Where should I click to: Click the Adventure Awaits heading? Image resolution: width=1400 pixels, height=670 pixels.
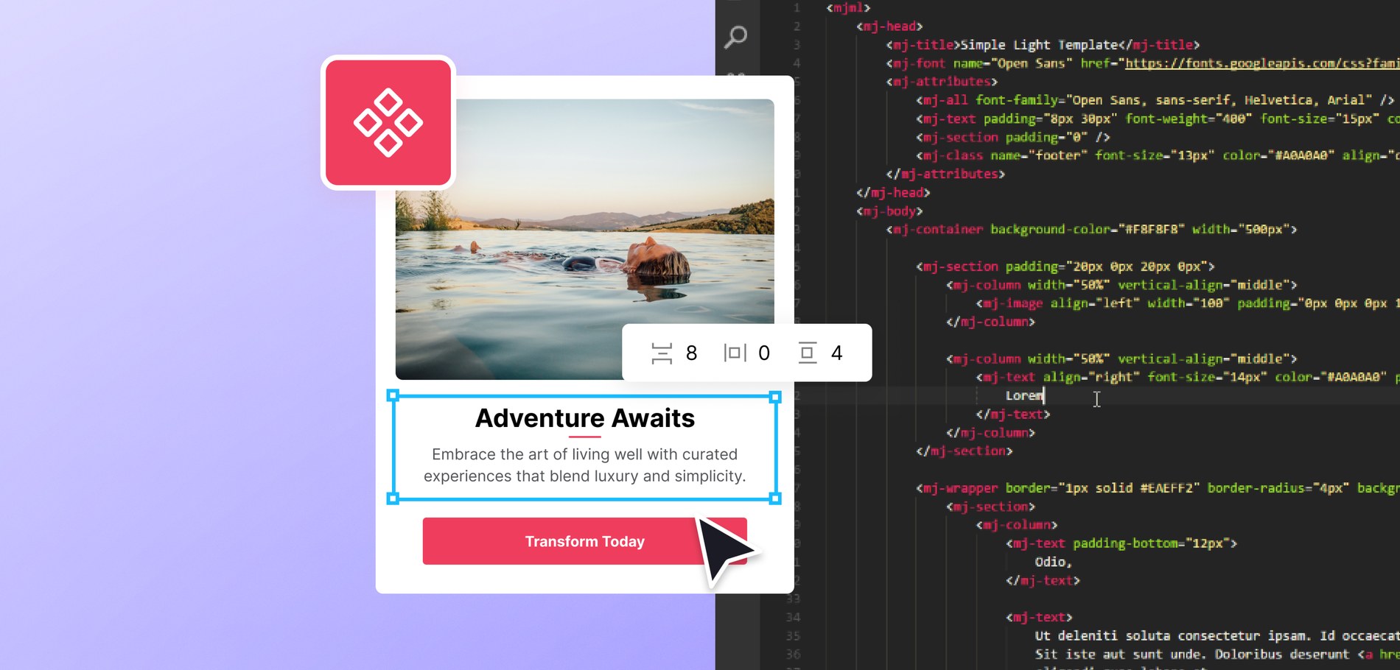click(x=585, y=418)
